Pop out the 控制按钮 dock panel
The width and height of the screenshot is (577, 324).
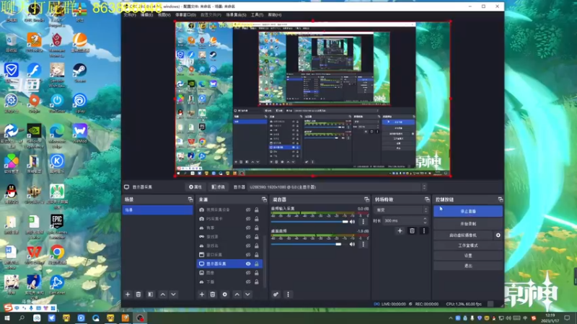(x=501, y=199)
